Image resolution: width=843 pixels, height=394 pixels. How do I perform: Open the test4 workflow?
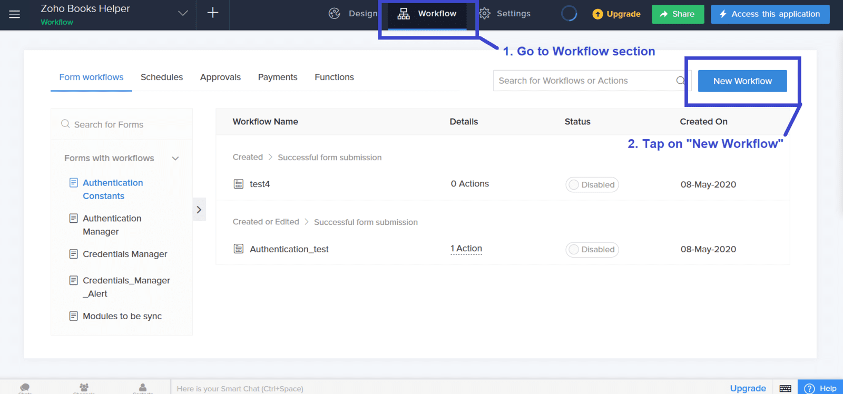[260, 184]
